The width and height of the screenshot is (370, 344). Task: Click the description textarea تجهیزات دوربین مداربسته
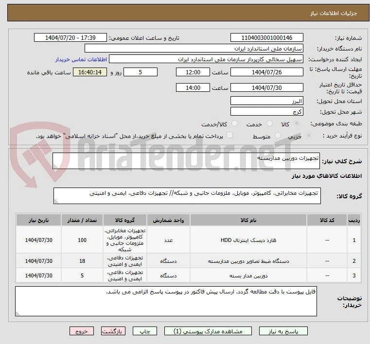(186, 161)
